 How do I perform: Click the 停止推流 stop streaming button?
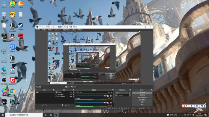coord(142,93)
